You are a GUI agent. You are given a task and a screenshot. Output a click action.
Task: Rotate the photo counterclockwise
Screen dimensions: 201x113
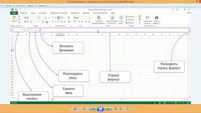point(116,109)
